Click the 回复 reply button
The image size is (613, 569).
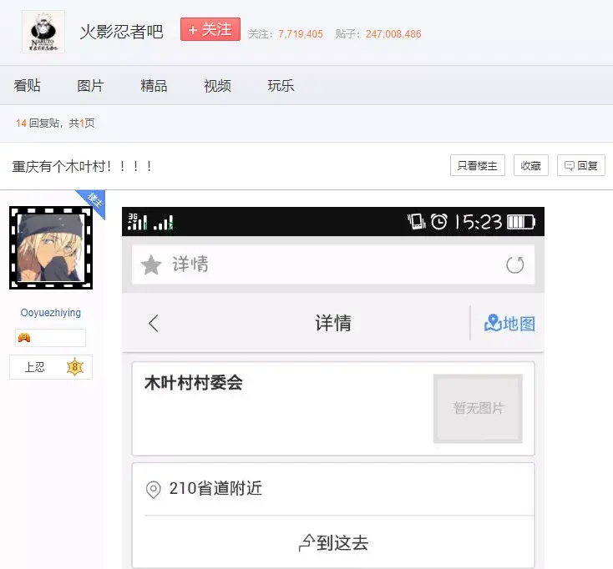point(581,165)
